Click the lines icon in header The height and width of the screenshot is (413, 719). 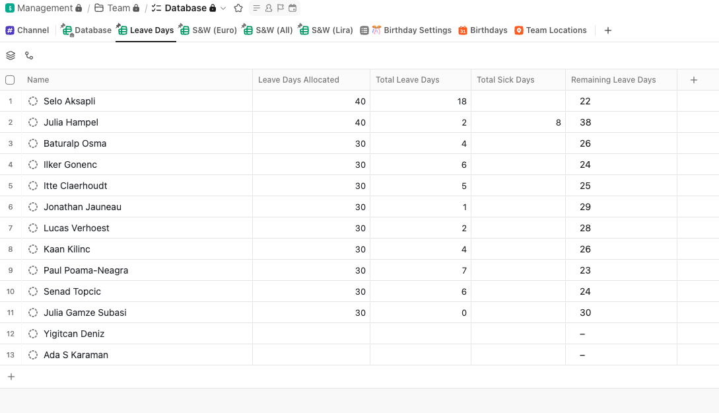coord(257,9)
